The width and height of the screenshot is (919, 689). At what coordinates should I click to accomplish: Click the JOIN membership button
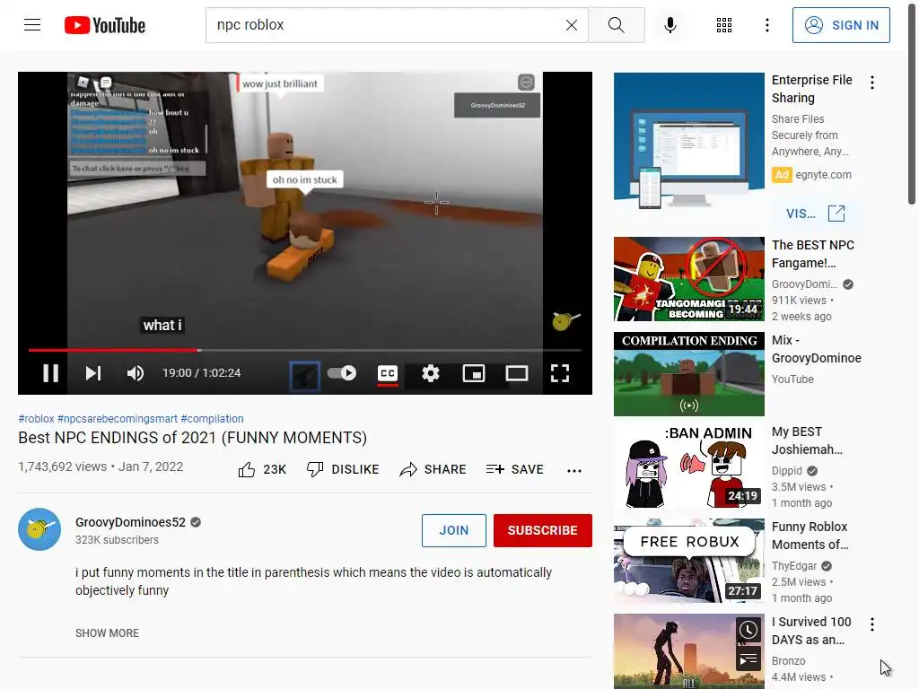[453, 530]
